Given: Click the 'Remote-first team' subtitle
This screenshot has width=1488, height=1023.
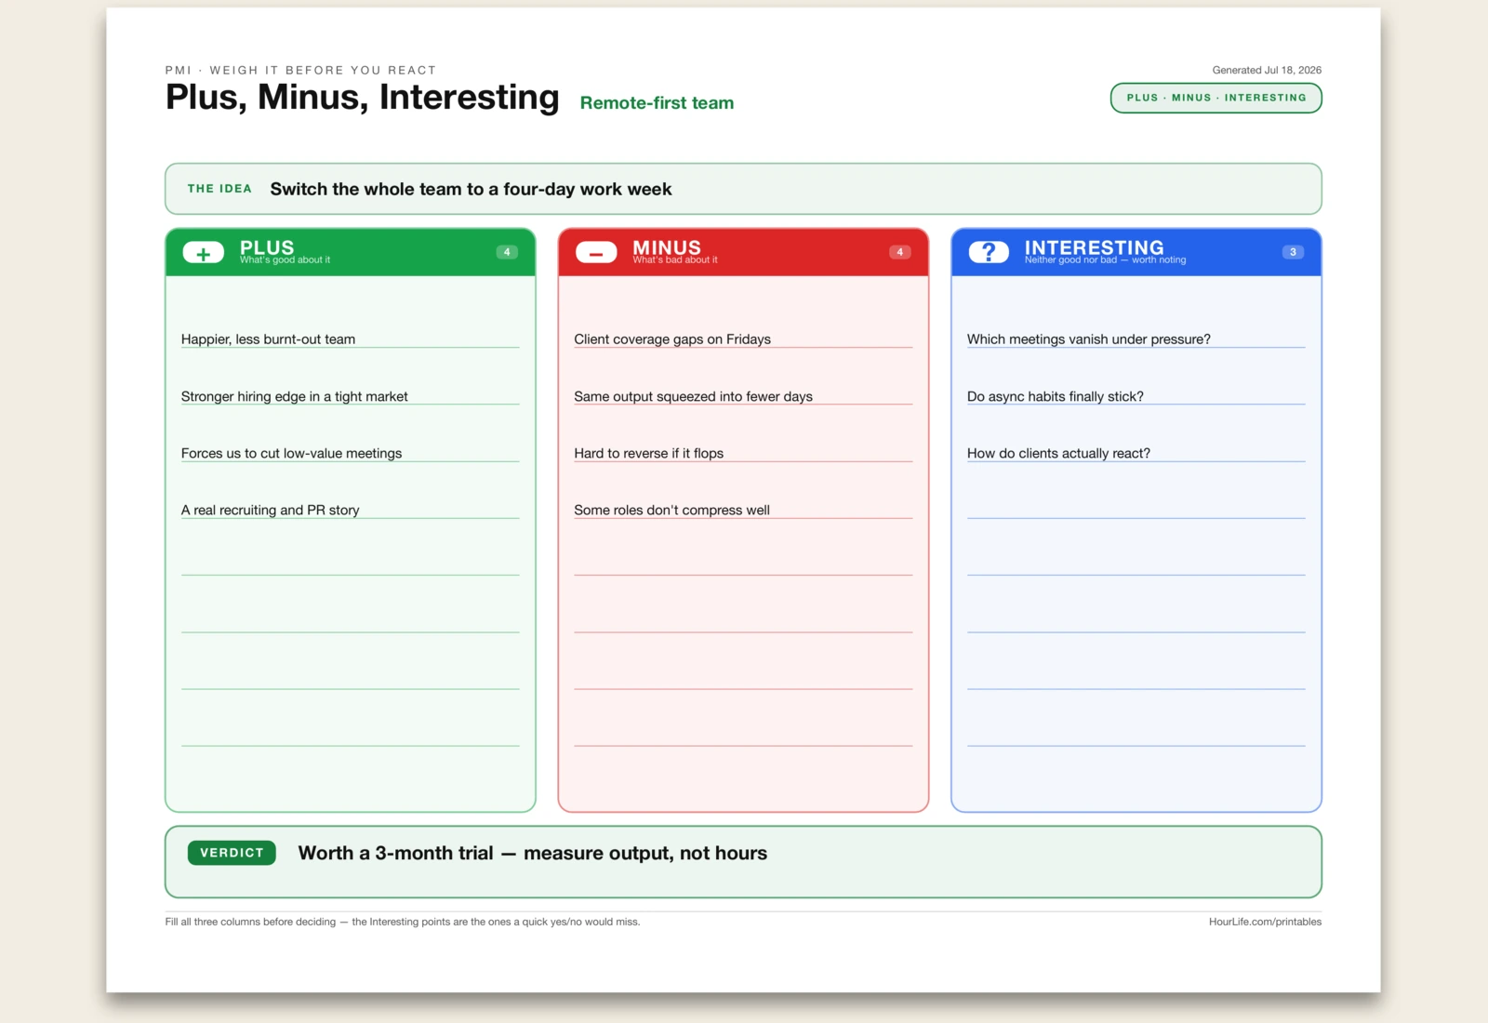Looking at the screenshot, I should click(x=657, y=103).
